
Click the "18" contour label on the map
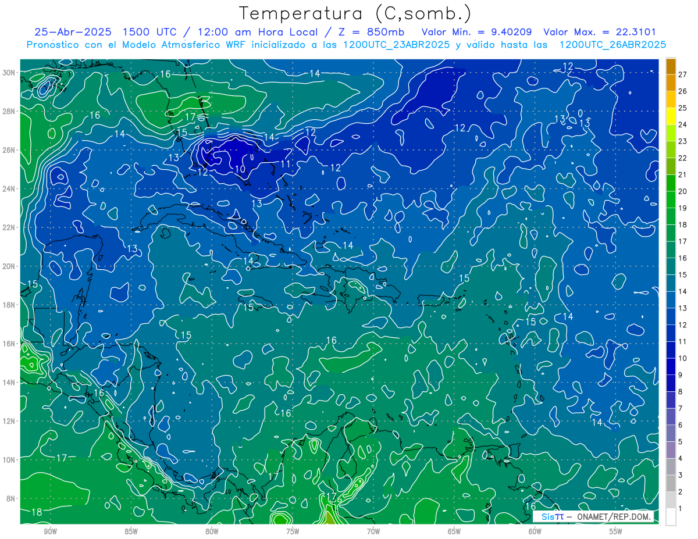point(36,512)
